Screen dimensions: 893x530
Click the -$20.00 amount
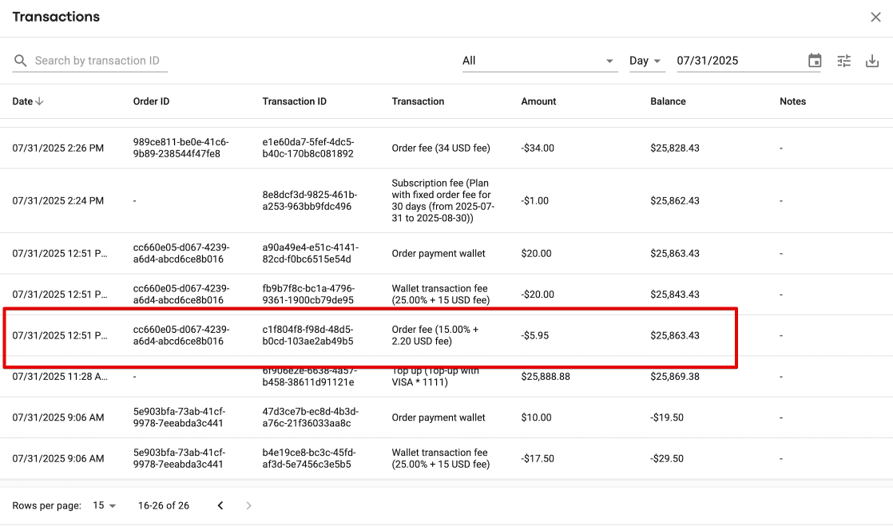[538, 295]
